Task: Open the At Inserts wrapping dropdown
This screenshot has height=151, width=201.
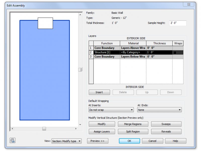Action: [x=111, y=110]
